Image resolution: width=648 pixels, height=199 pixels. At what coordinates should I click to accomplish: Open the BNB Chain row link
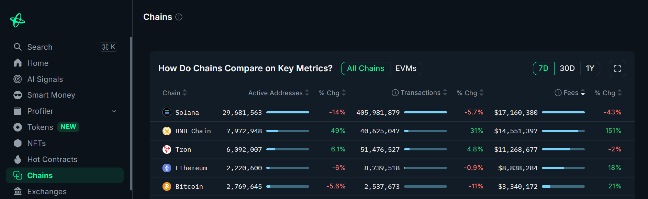(x=193, y=131)
